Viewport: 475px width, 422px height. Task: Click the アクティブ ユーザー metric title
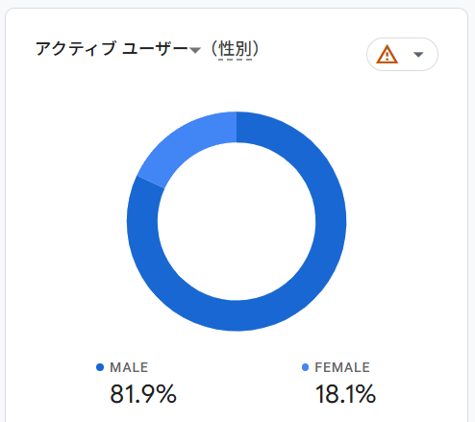(x=112, y=49)
